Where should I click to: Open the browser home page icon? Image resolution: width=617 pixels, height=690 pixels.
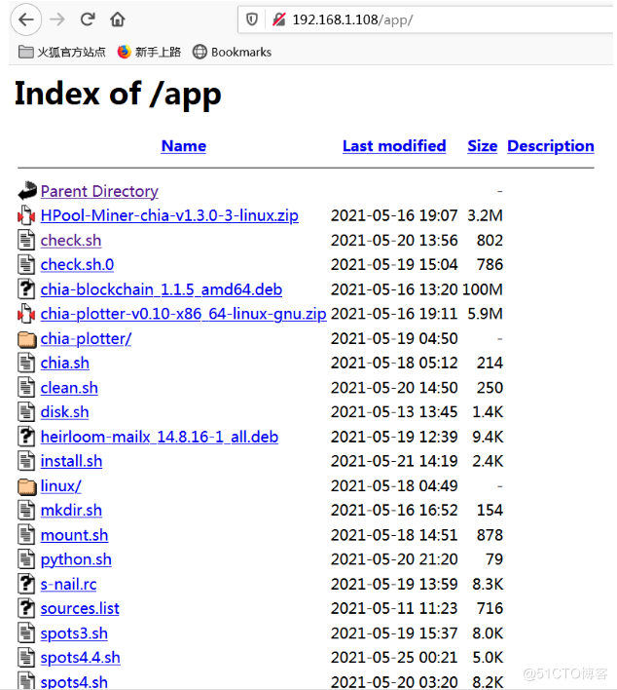[x=118, y=19]
